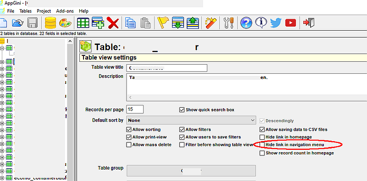Viewport: 367px width, 181px height.
Task: Click the yellow flag toolbar icon
Action: pyautogui.click(x=163, y=23)
